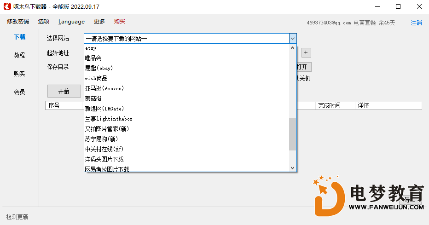Click the 打开 folder button

click(304, 67)
